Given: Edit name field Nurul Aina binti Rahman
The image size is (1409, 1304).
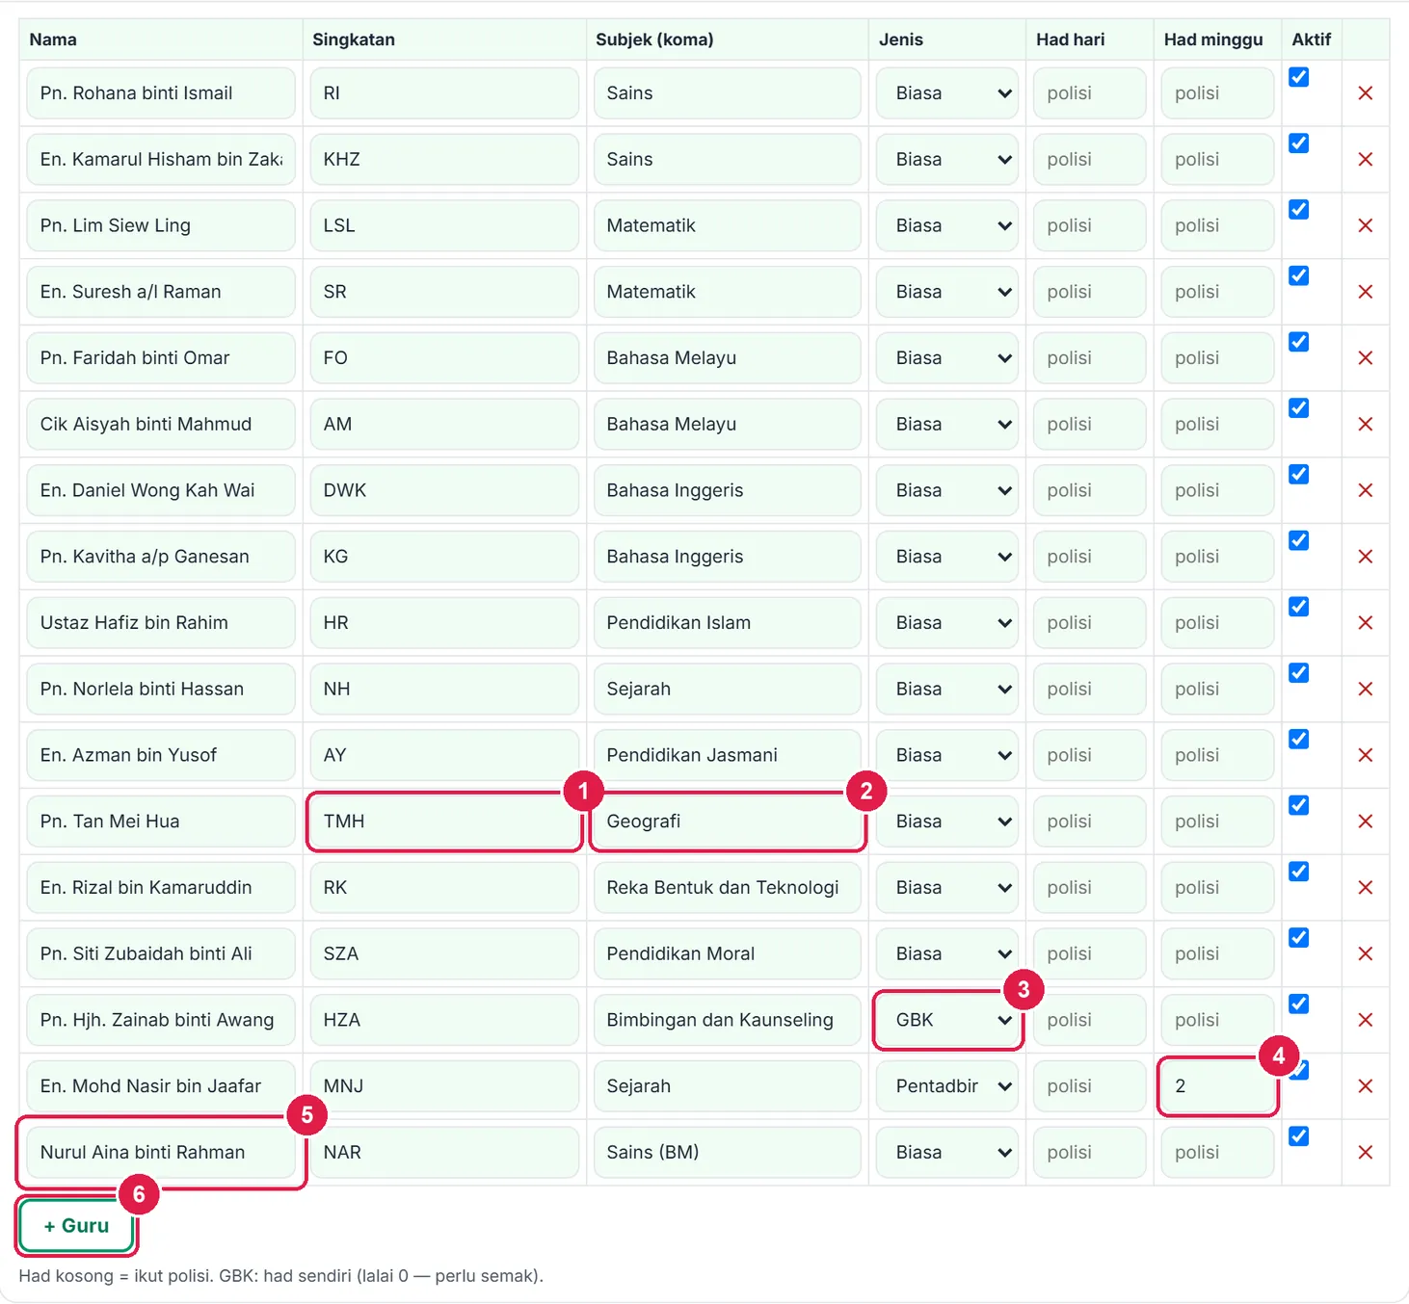Looking at the screenshot, I should tap(161, 1152).
